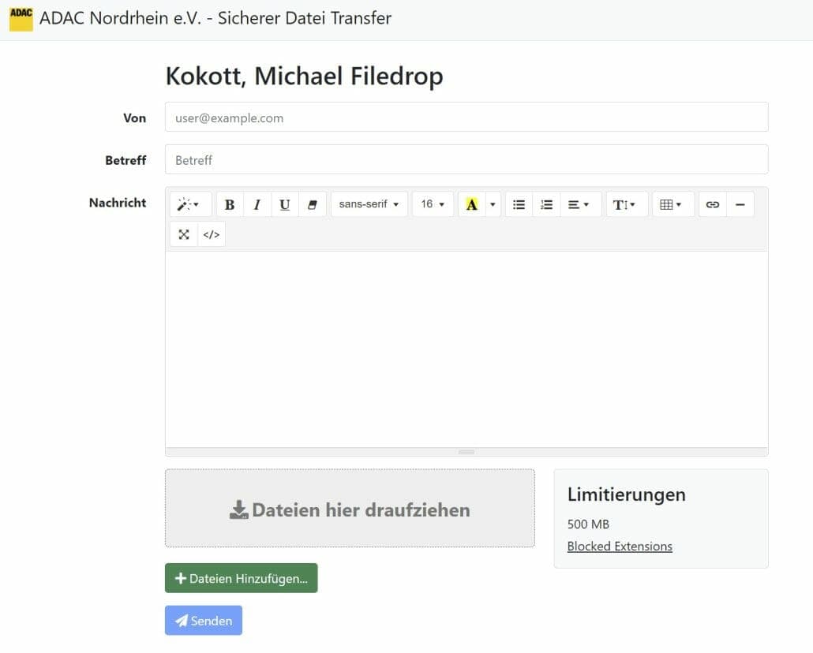Open the table insert dropdown

pos(673,204)
